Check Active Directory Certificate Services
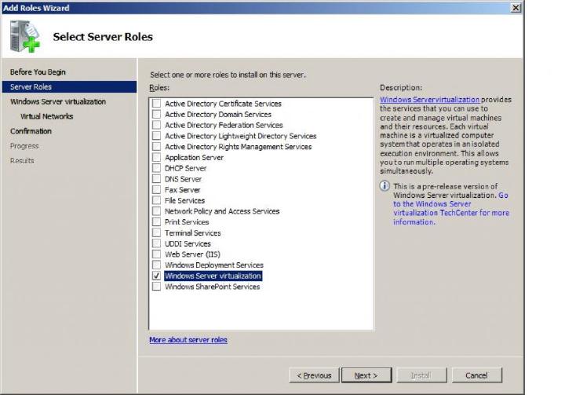Screen dimensions: 565x395 [156, 104]
